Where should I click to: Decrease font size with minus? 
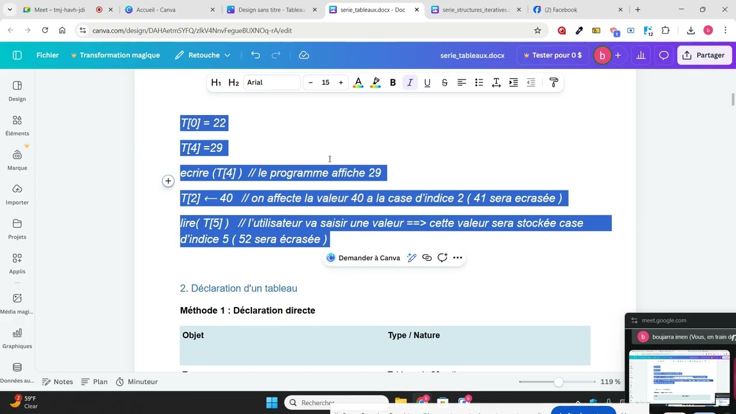click(310, 83)
